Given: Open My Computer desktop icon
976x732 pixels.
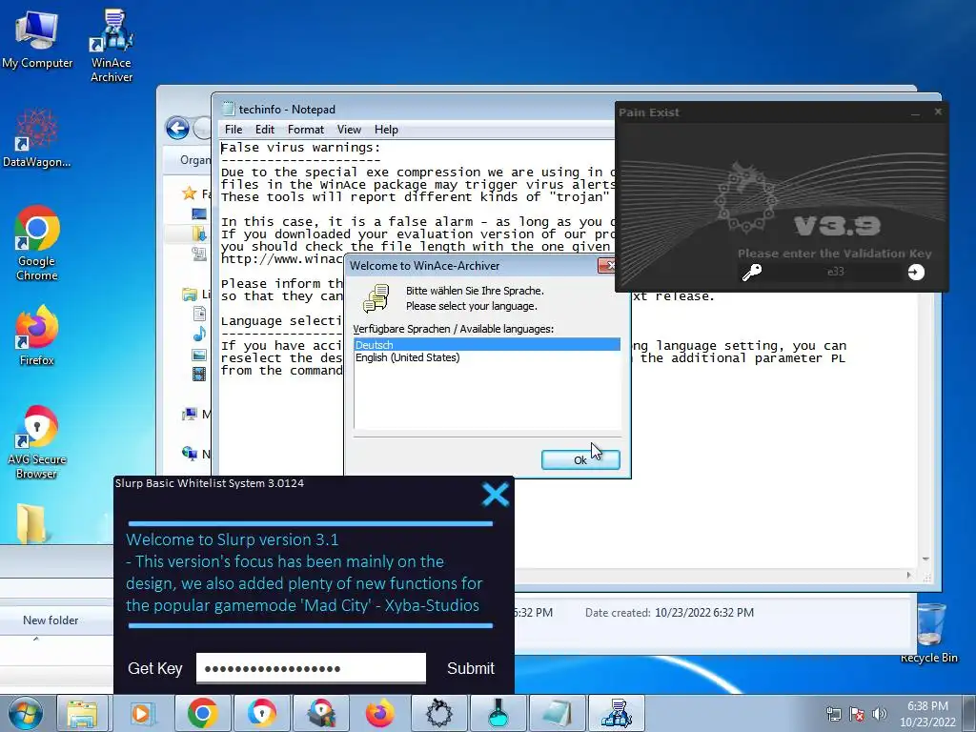Looking at the screenshot, I should click(x=37, y=39).
